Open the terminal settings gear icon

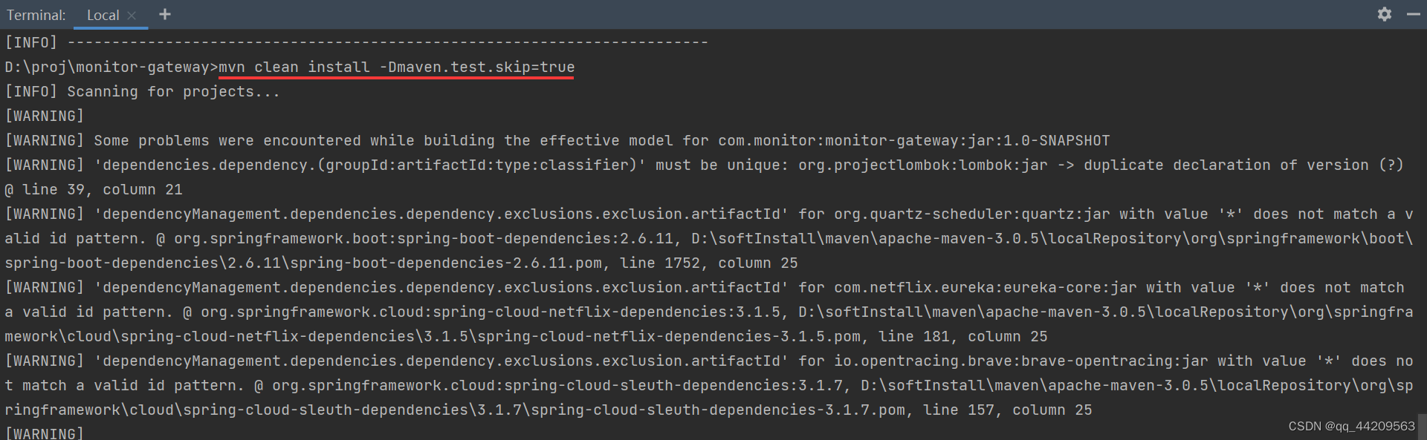(1385, 14)
